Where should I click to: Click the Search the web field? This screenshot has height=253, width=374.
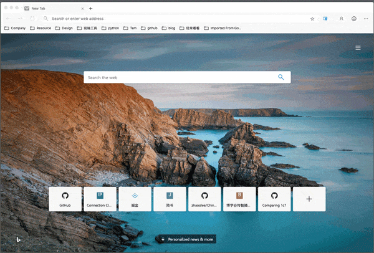[x=181, y=77]
